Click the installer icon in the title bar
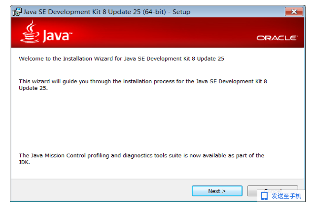The height and width of the screenshot is (205, 311). pos(17,12)
